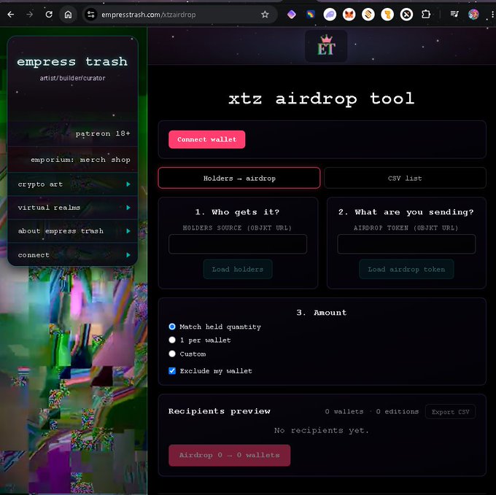Select 1 per wallet radio option
Image resolution: width=496 pixels, height=495 pixels.
(x=172, y=340)
